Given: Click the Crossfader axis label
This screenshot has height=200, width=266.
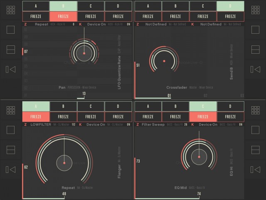Looking at the screenshot, I should [x=177, y=87].
